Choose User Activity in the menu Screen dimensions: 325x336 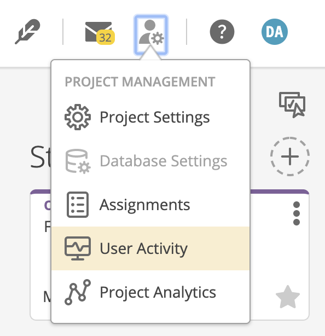click(150, 248)
